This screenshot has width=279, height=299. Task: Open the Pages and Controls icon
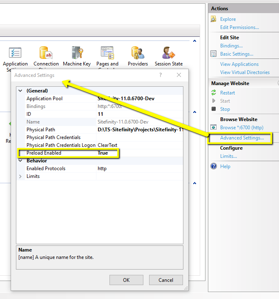click(107, 54)
